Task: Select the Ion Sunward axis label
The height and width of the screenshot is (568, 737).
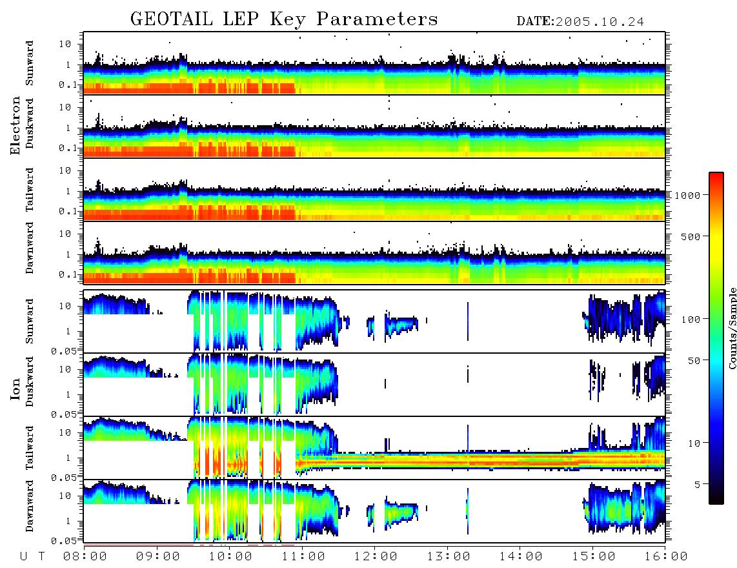Action: click(30, 321)
